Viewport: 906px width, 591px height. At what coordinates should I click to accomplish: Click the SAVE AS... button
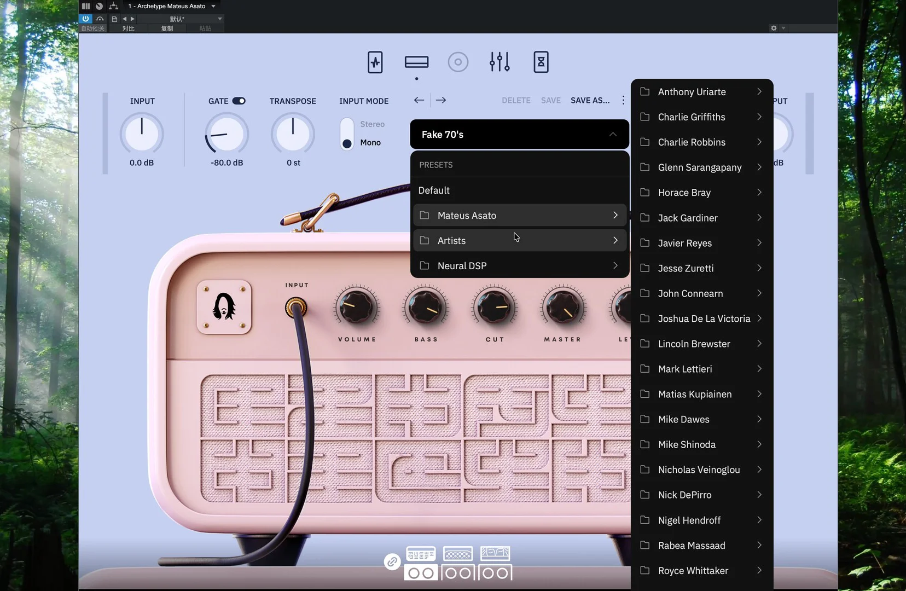click(590, 101)
